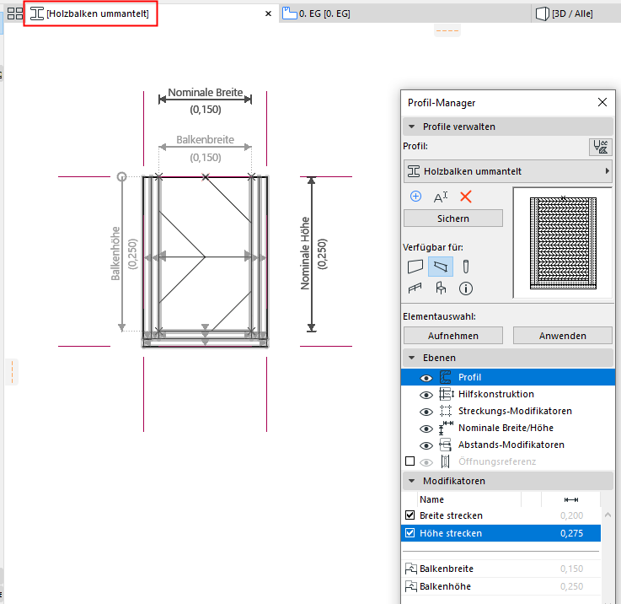Viewport: 621px width, 604px height.
Task: Delete profile using the red X icon
Action: click(466, 197)
